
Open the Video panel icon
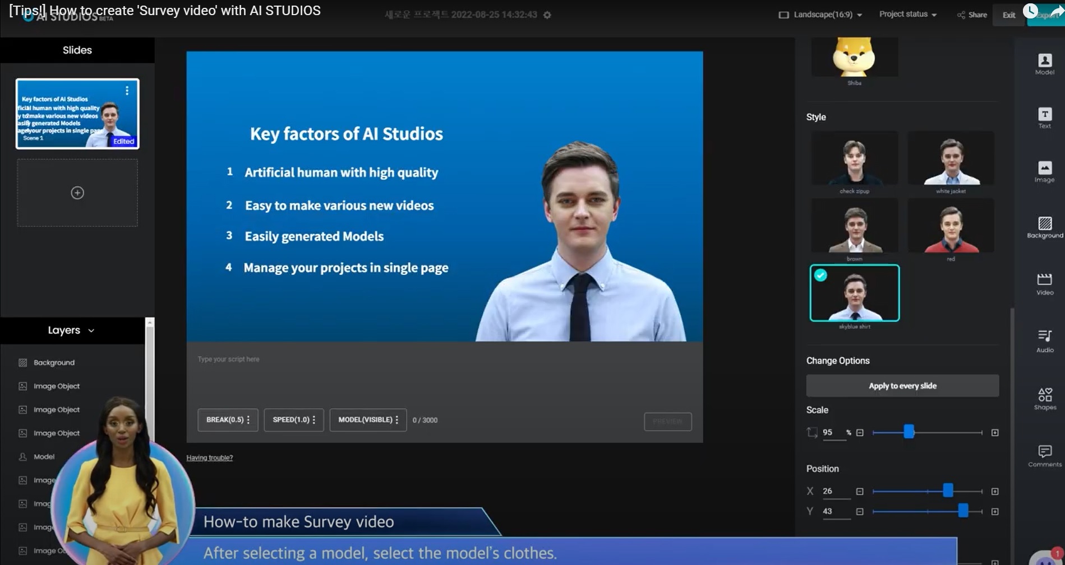click(x=1044, y=284)
